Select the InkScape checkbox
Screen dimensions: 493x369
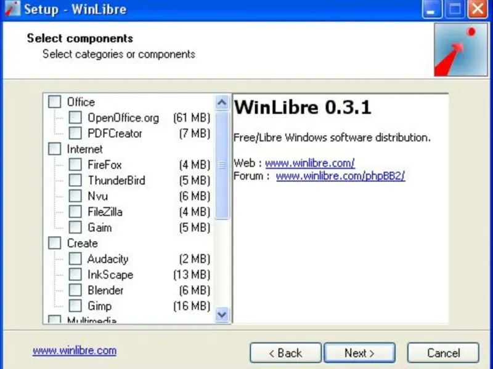tap(75, 274)
